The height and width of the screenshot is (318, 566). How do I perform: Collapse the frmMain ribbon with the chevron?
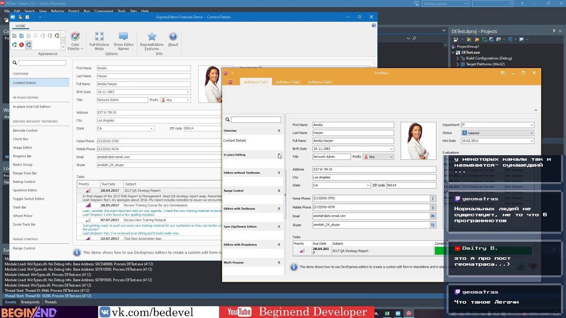(535, 110)
